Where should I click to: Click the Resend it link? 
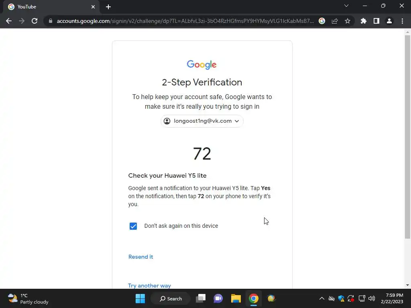pos(141,257)
